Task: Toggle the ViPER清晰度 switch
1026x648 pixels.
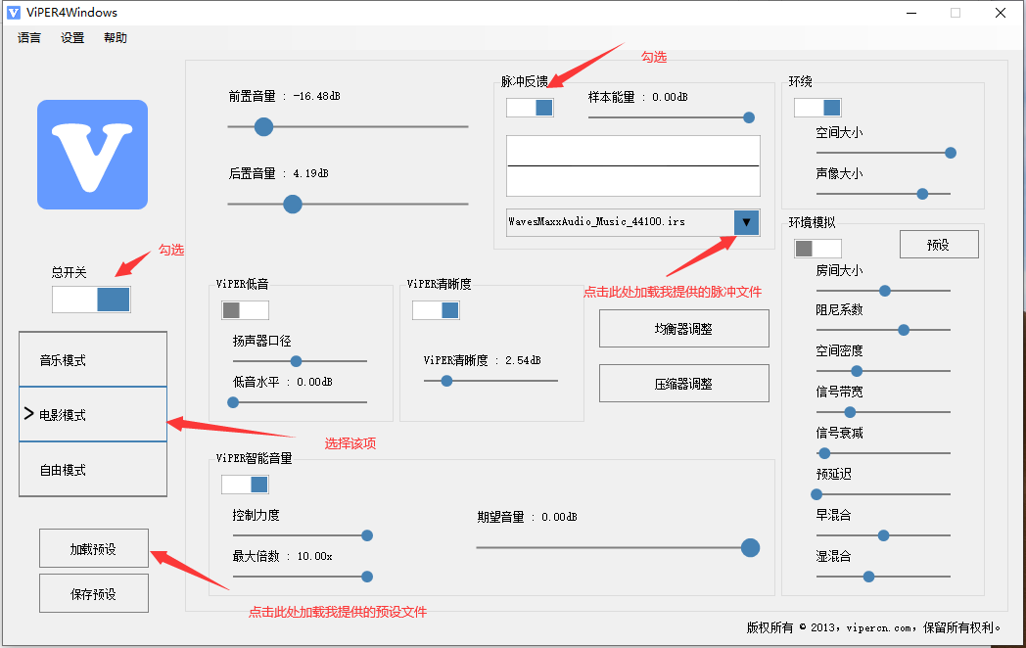Action: [x=436, y=310]
